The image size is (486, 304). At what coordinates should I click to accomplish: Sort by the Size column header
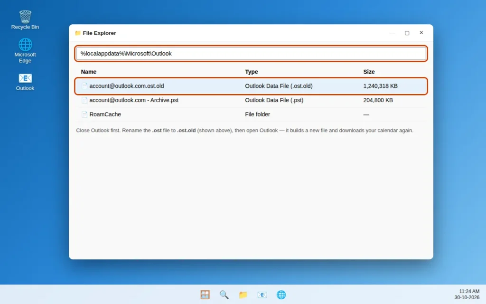point(369,72)
